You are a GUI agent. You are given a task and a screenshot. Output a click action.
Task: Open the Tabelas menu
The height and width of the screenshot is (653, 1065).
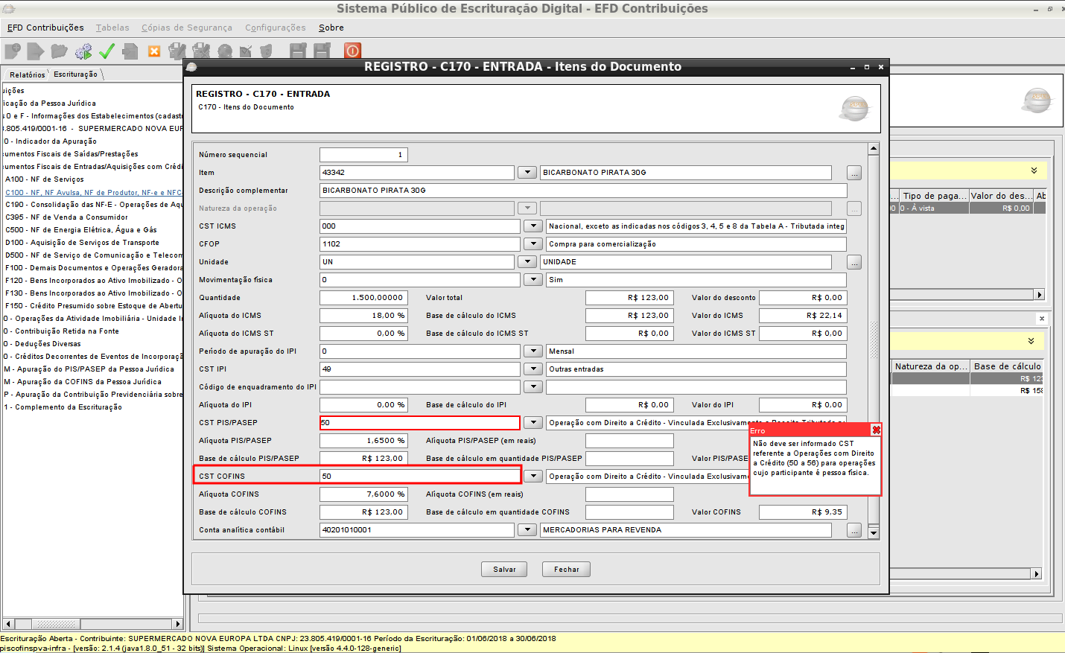pos(112,28)
